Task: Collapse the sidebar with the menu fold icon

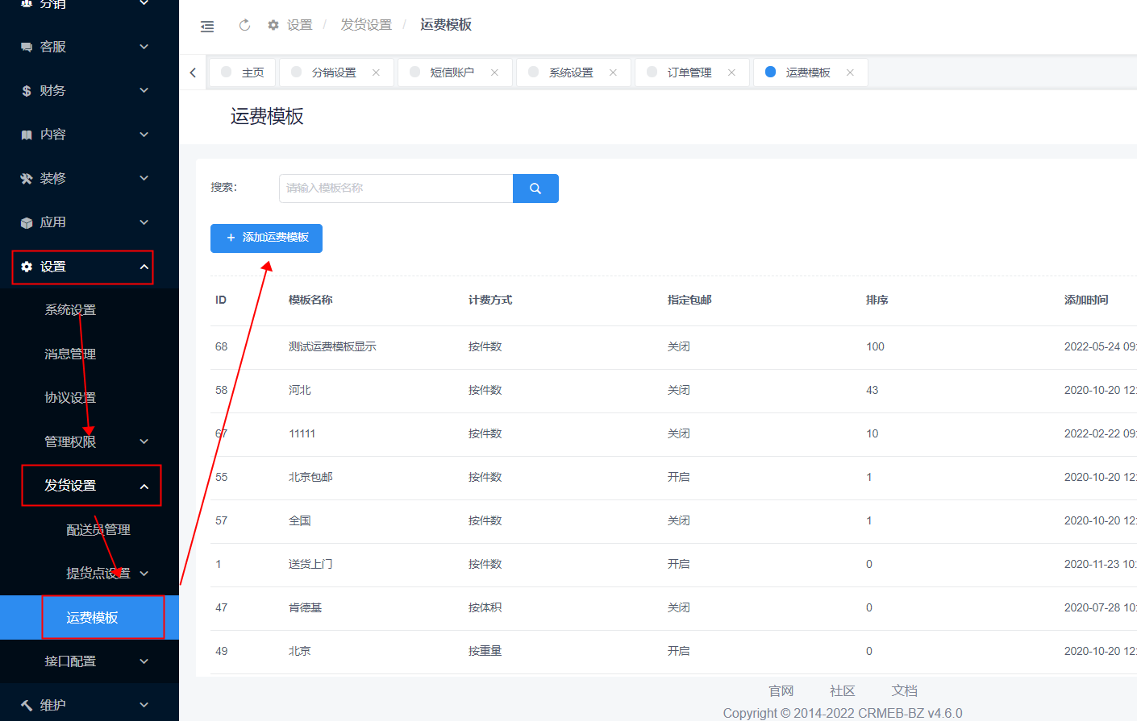Action: (x=207, y=27)
